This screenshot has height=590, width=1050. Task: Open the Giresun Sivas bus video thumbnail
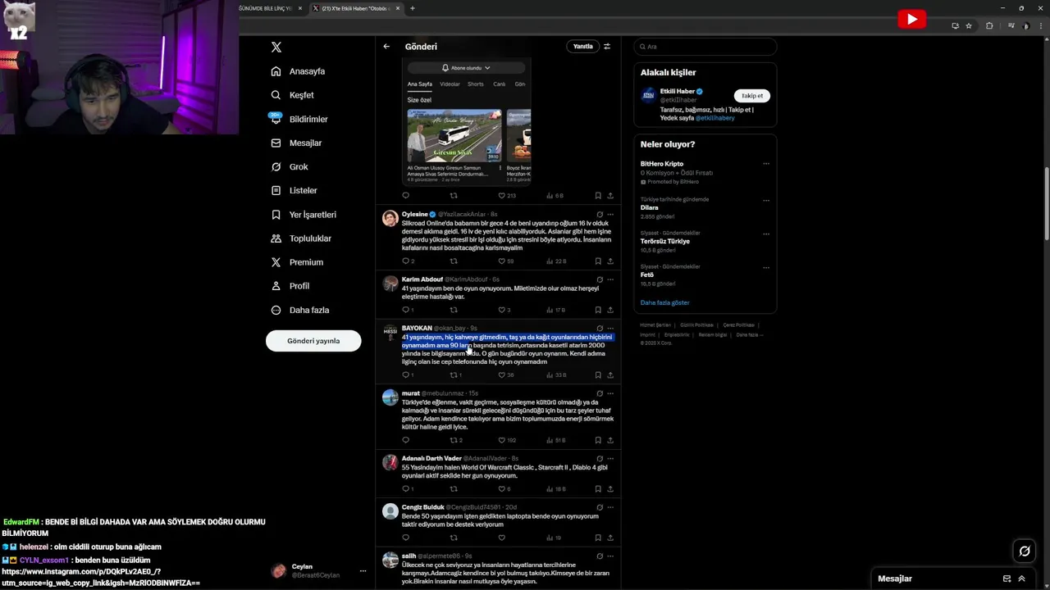(454, 135)
